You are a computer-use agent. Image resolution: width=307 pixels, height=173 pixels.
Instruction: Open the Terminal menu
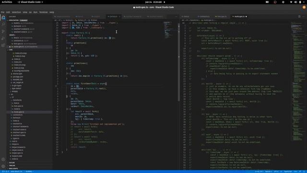click(44, 12)
